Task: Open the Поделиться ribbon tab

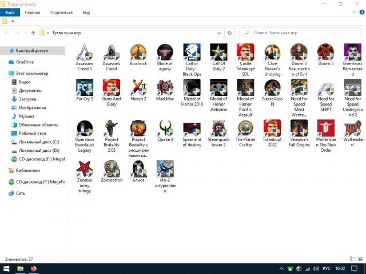Action: pyautogui.click(x=61, y=13)
